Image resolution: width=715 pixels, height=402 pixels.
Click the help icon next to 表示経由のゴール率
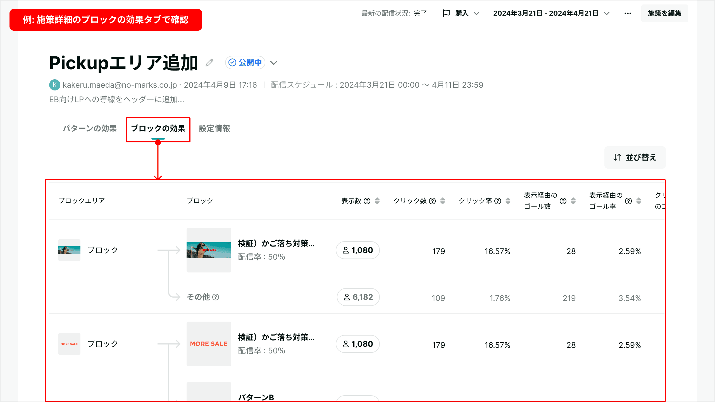[628, 201]
